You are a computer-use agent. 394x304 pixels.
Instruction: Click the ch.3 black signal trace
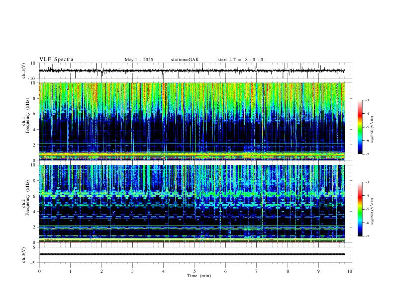[192, 254]
